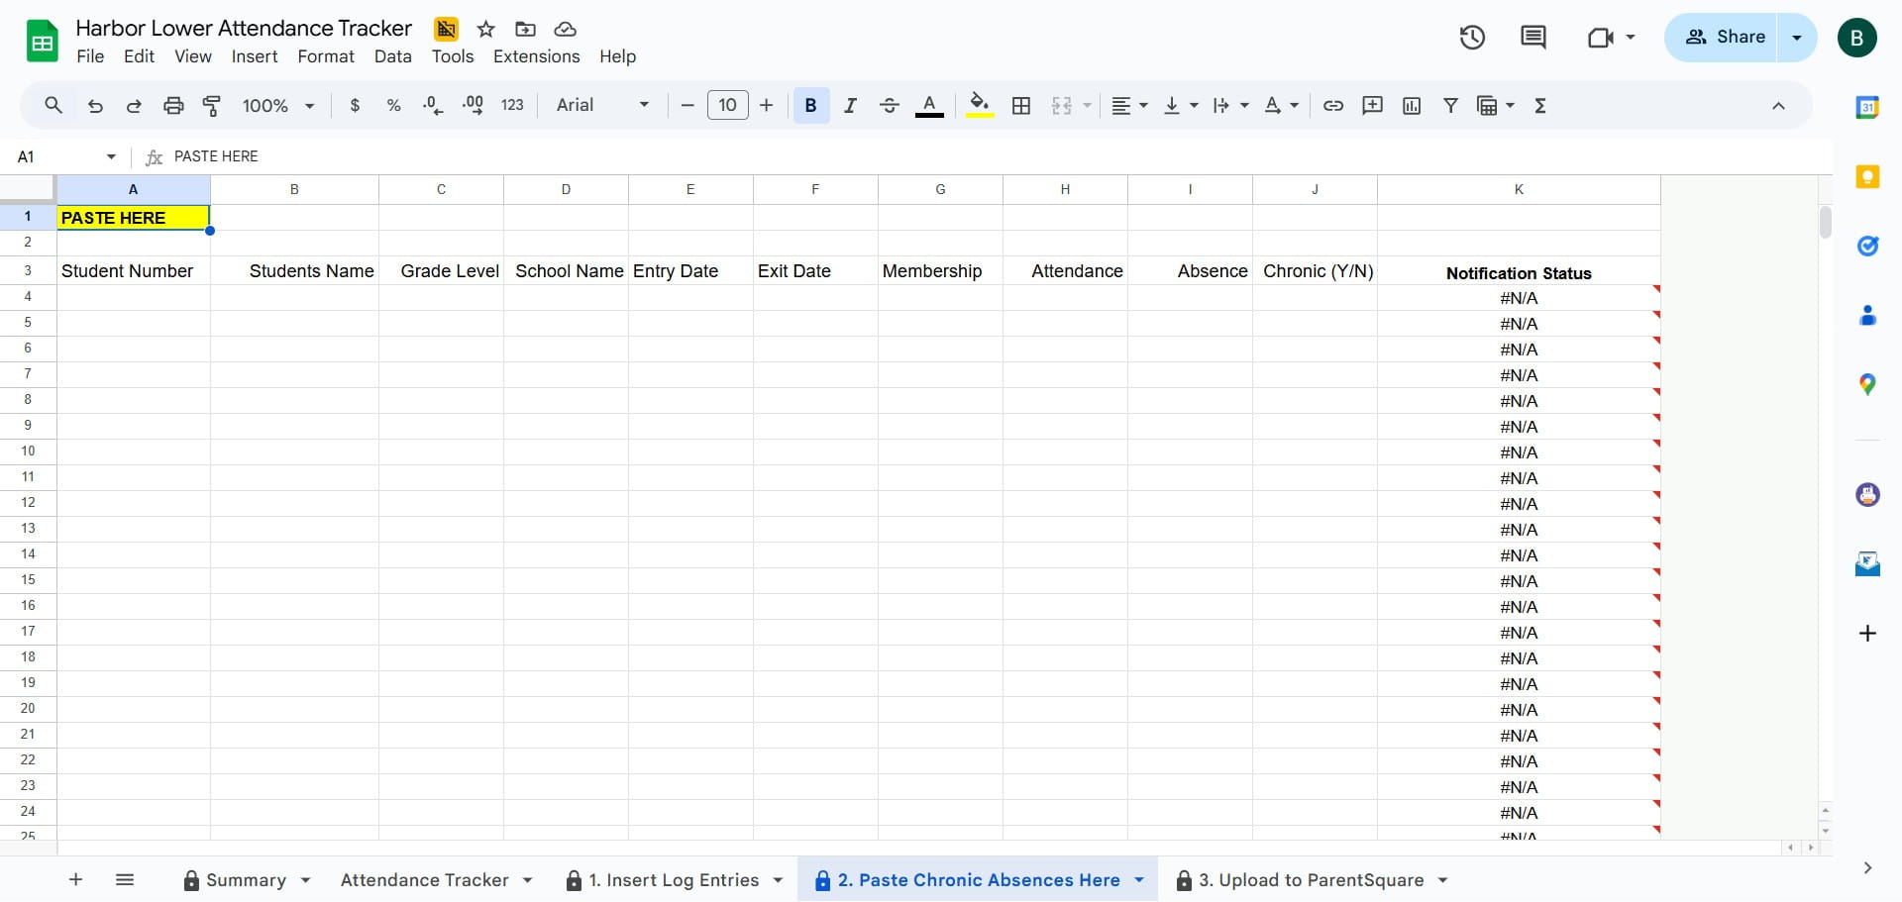Star this spreadsheet

[x=485, y=29]
